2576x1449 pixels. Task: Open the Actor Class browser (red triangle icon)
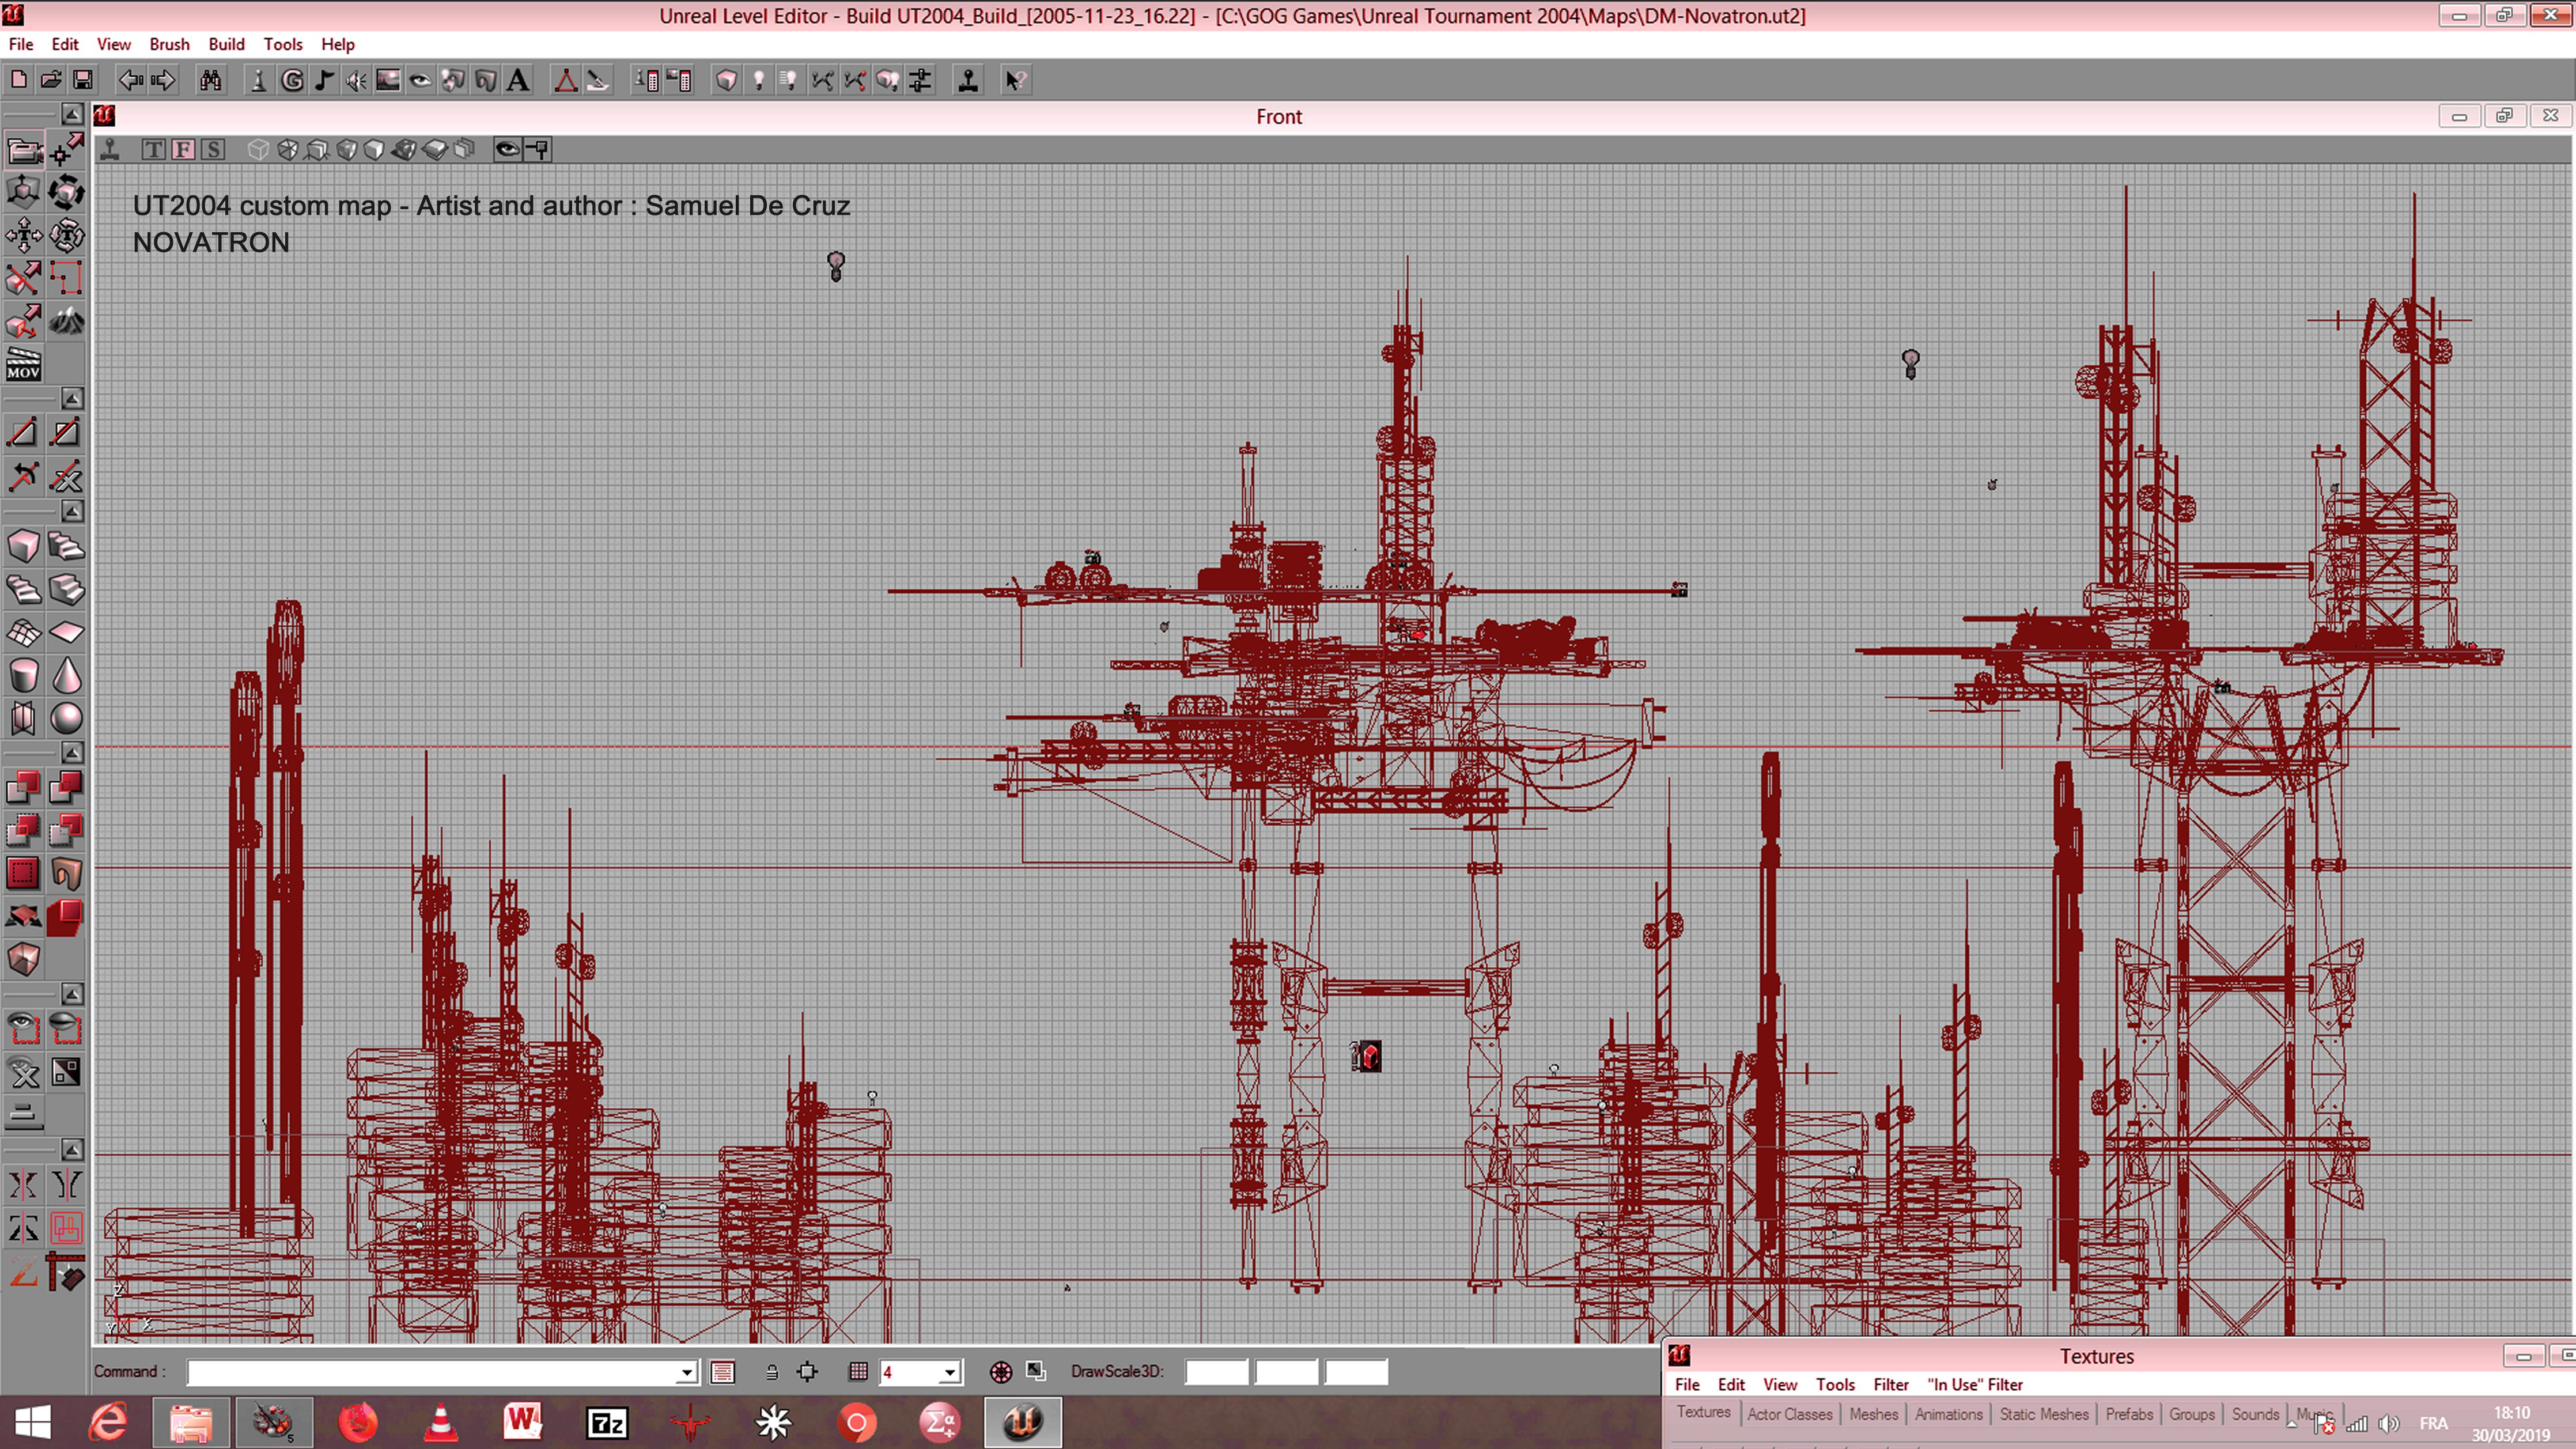[567, 80]
